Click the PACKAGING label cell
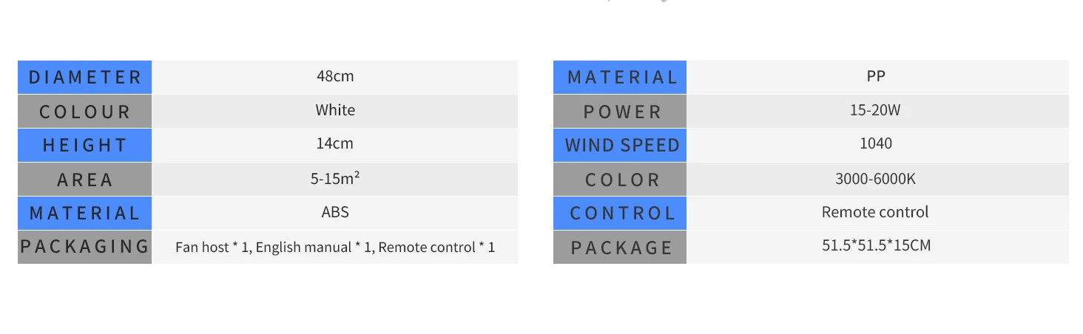This screenshot has height=334, width=1083. tap(84, 247)
